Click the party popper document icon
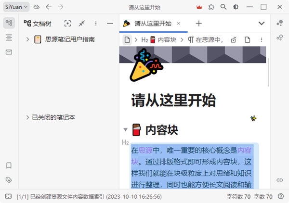Viewport: 289px width, 203px height. [x=146, y=65]
